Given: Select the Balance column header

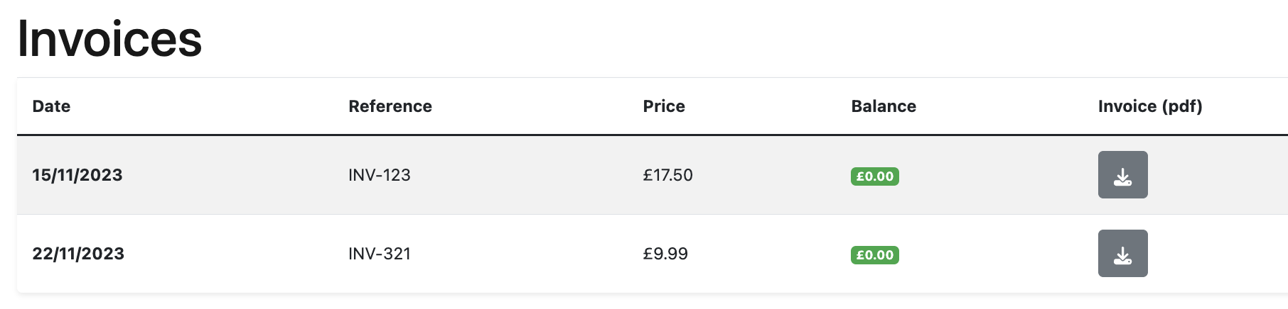Looking at the screenshot, I should tap(884, 106).
